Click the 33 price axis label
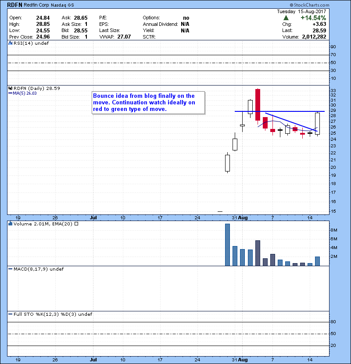The height and width of the screenshot is (364, 351). 333,90
